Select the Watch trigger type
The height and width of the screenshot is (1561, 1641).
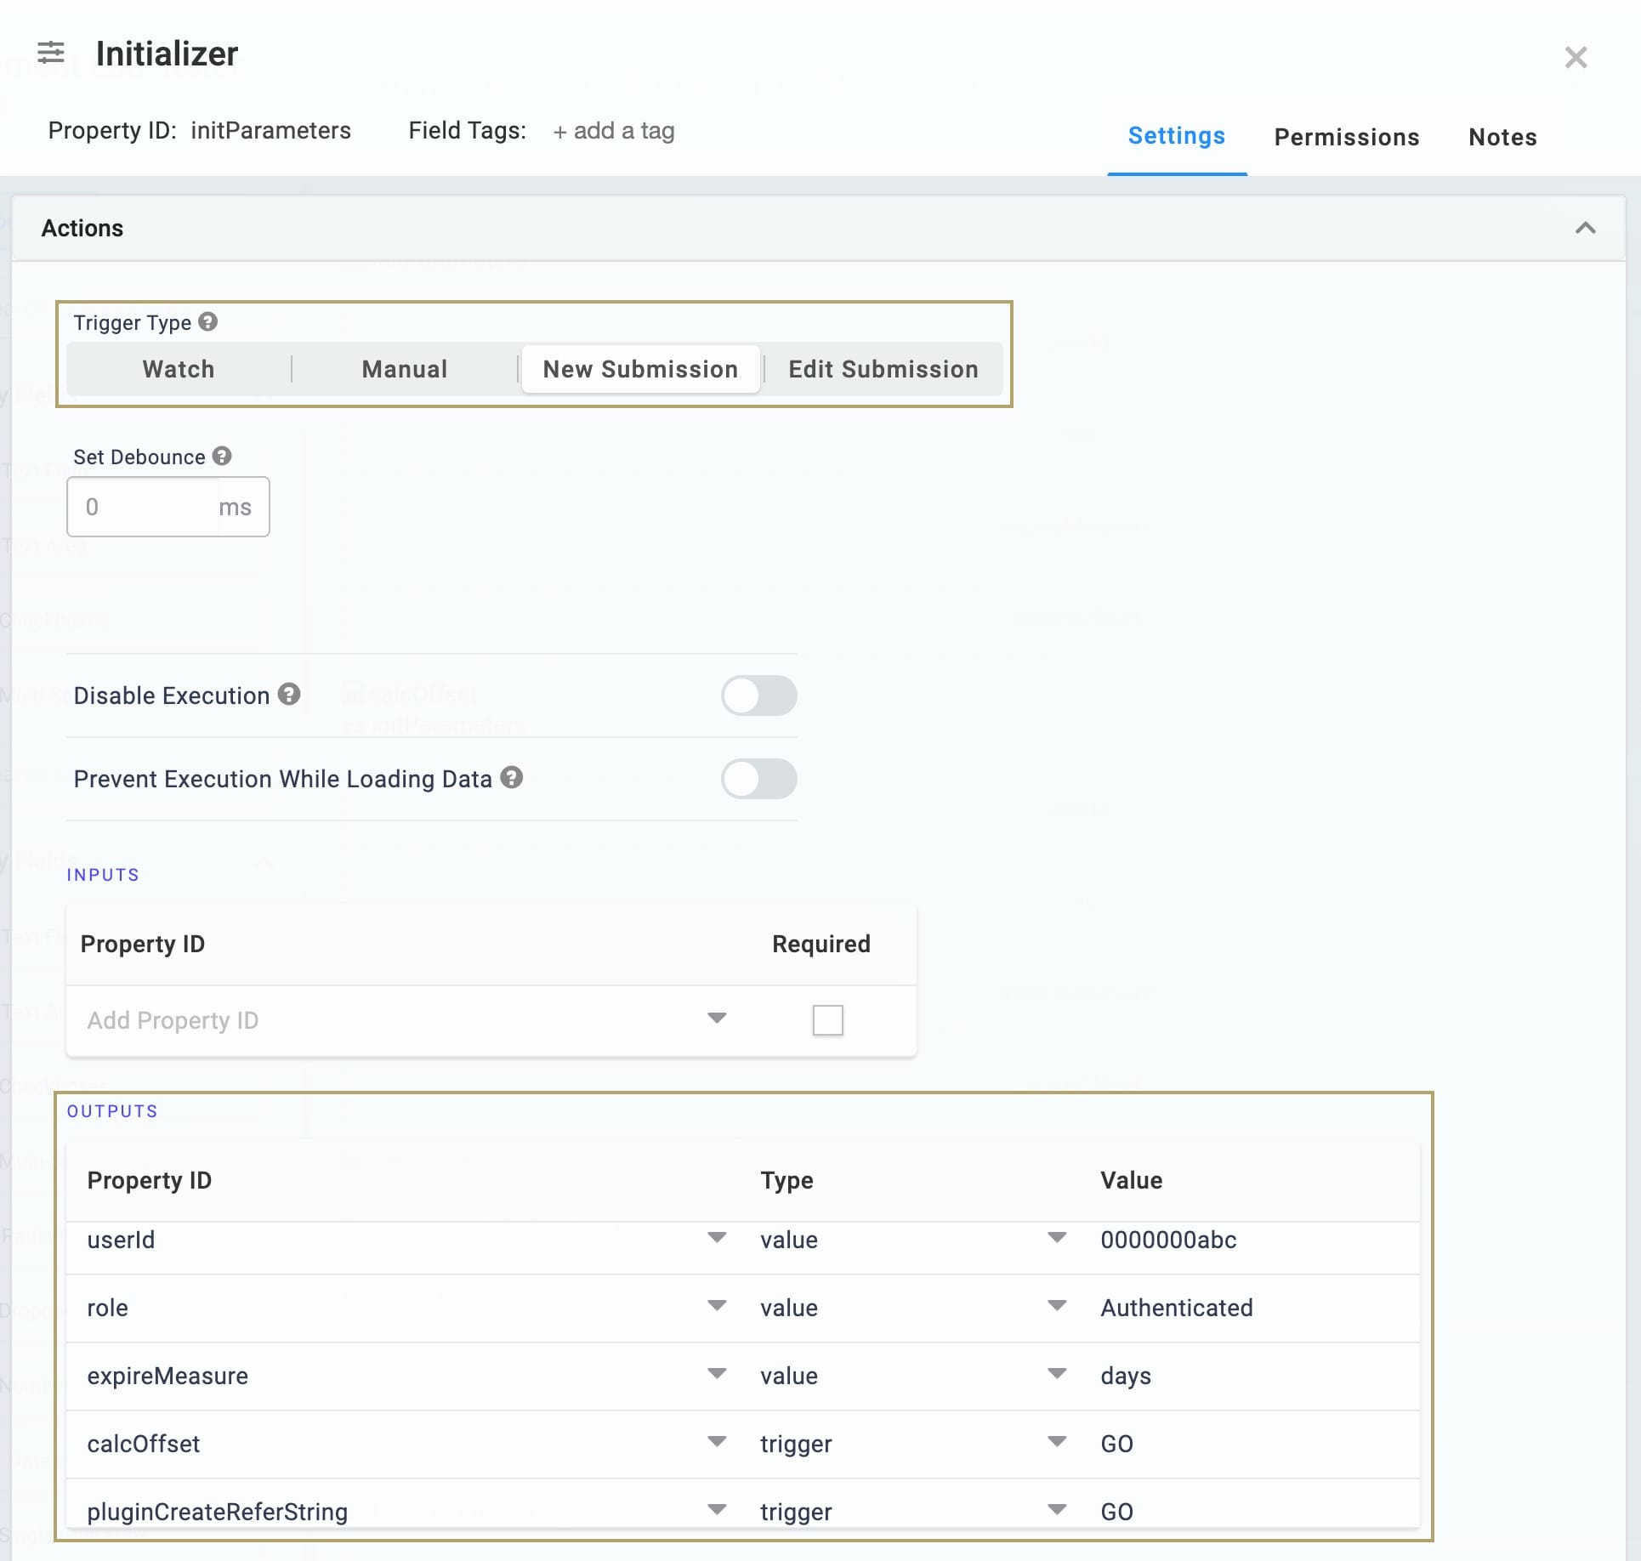click(x=179, y=369)
